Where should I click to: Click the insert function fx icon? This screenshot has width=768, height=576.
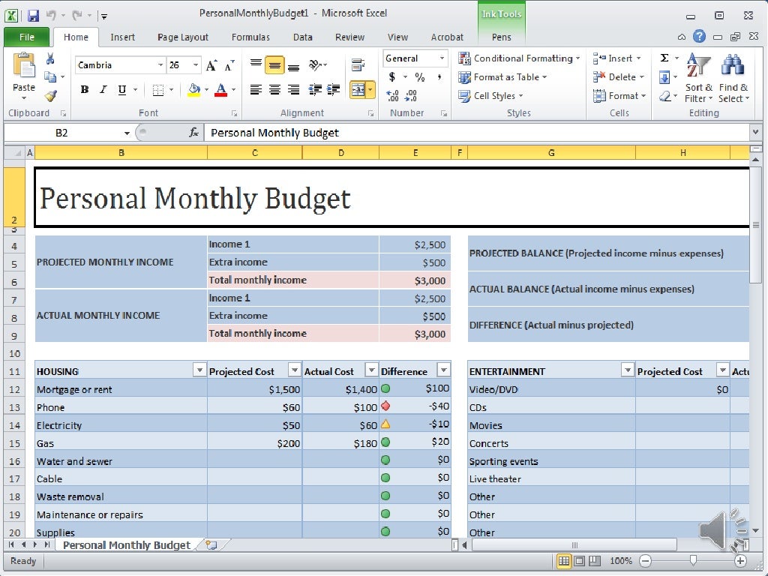[193, 133]
